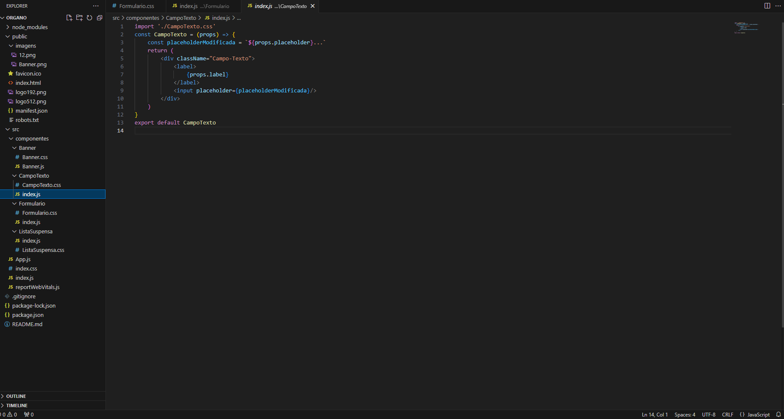Click the warnings count in status bar

click(12, 415)
